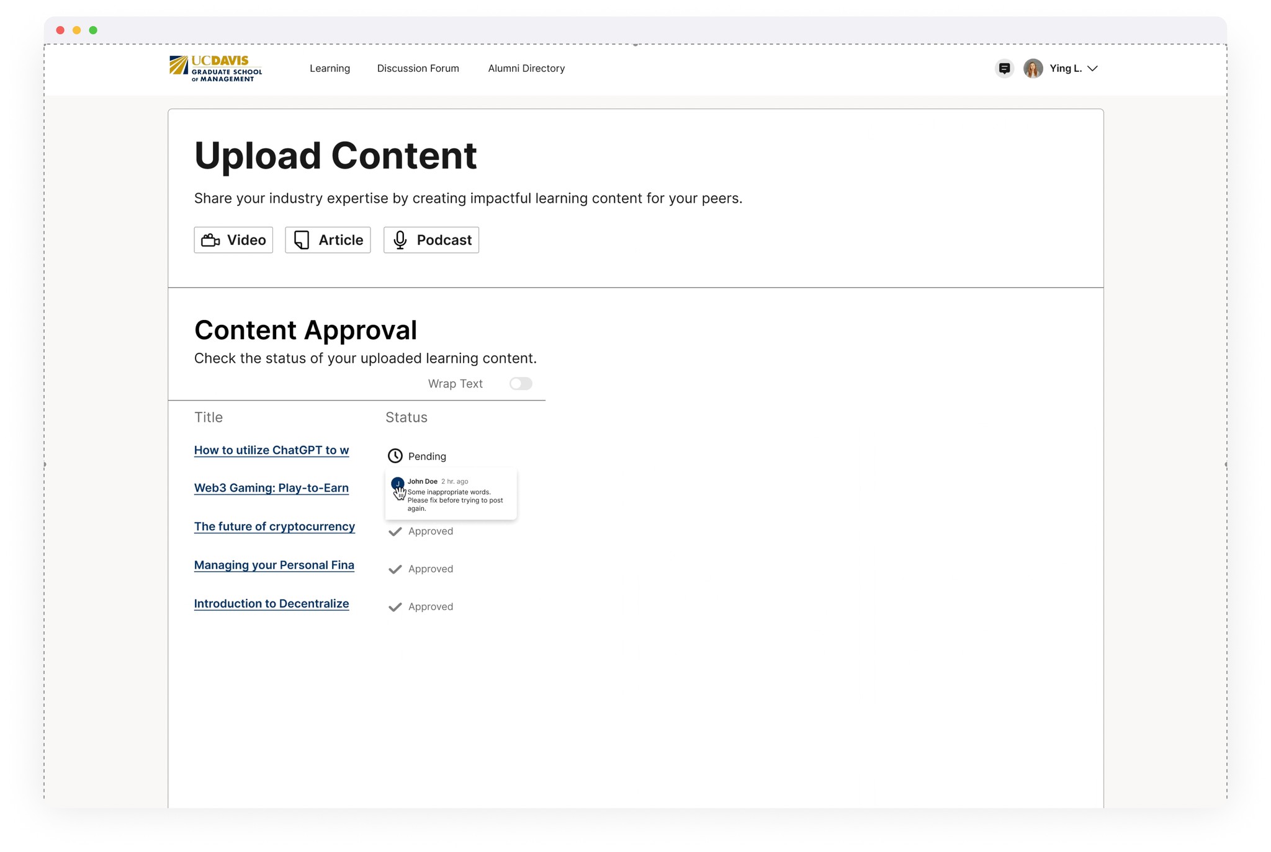This screenshot has width=1271, height=852.
Task: Click the checkmark icon beside cryptocurrency's Approved status
Action: pos(395,531)
